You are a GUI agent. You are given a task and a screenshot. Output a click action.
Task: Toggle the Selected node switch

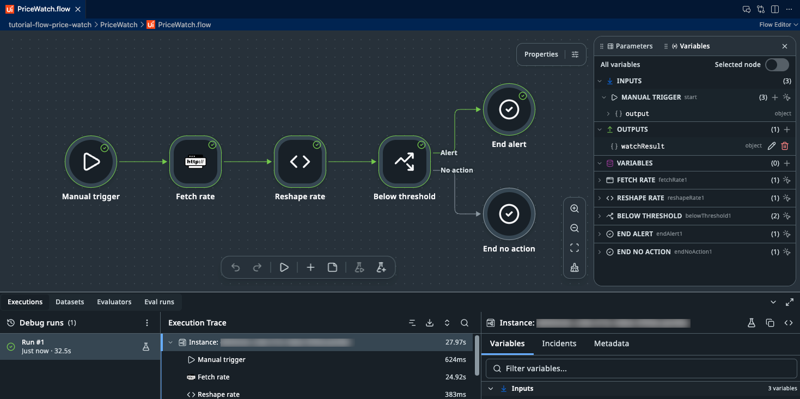(x=777, y=65)
